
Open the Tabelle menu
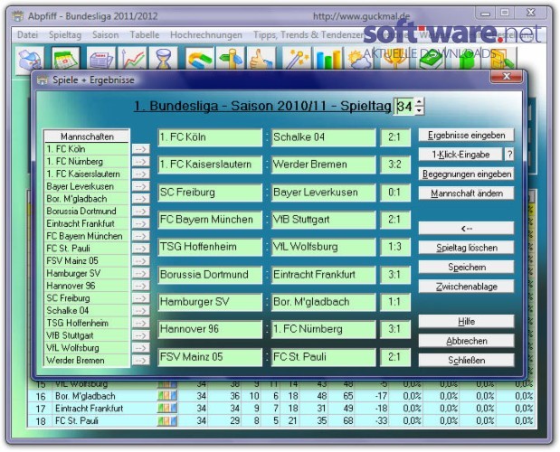145,35
